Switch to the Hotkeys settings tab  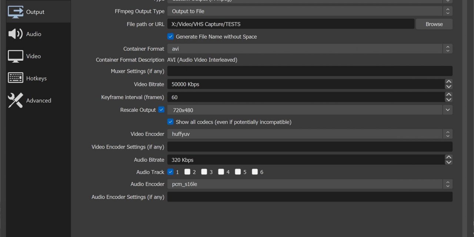click(36, 79)
